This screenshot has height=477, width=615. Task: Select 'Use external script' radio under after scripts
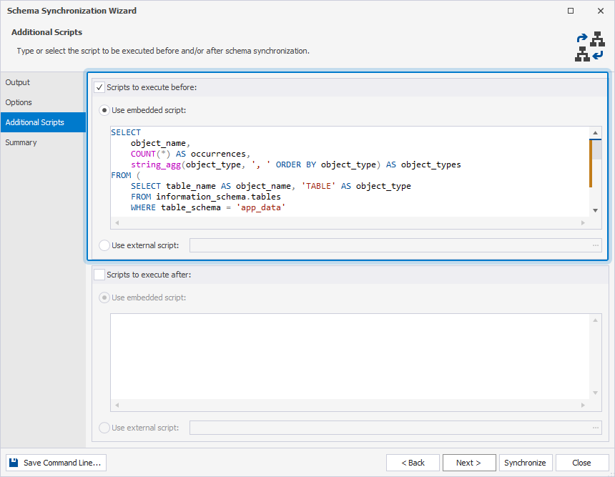[104, 428]
